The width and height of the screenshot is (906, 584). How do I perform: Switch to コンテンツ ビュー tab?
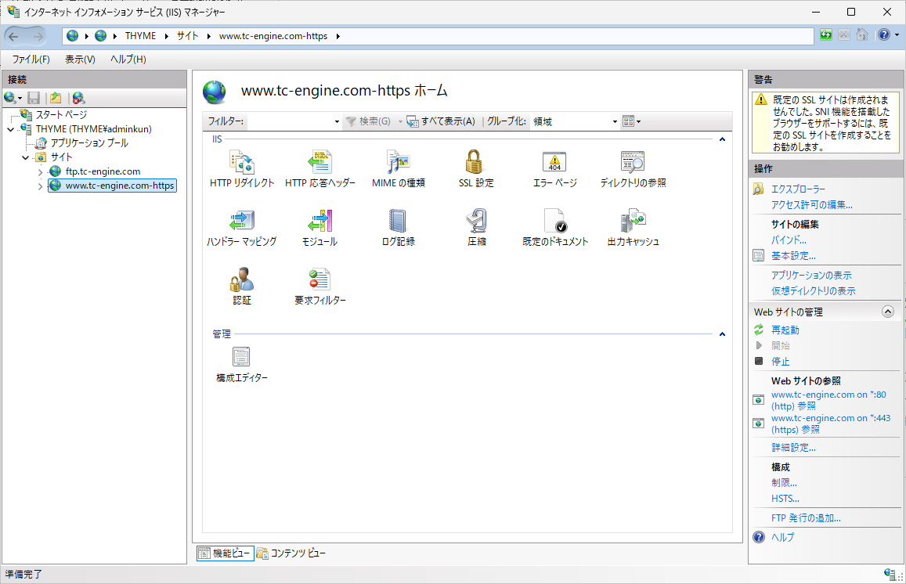point(291,553)
